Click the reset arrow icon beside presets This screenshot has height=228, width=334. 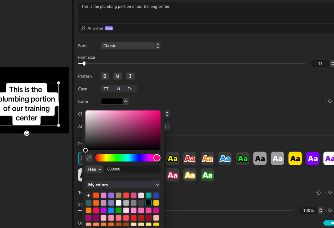(318, 192)
